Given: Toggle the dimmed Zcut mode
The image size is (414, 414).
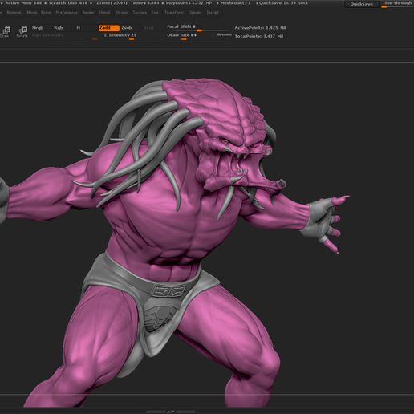Looking at the screenshot, I should (x=148, y=28).
